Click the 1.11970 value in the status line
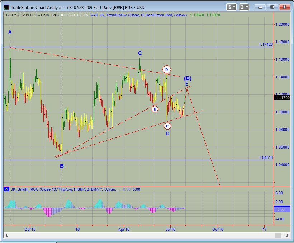Image resolution: width=294 pixels, height=243 pixels. 213,15
